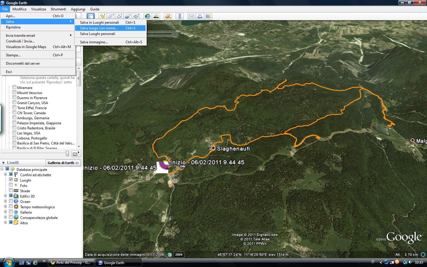Expand the Ocean layer node

coord(5,201)
